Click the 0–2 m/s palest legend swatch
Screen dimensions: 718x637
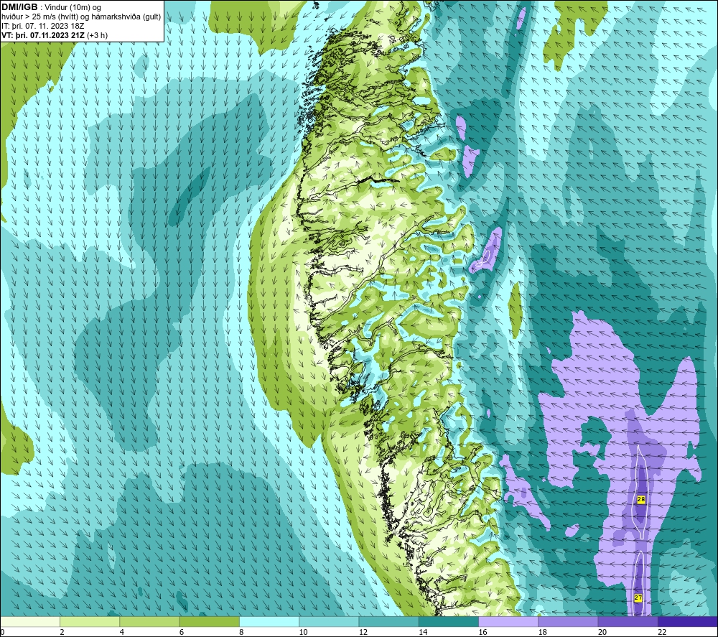29,621
